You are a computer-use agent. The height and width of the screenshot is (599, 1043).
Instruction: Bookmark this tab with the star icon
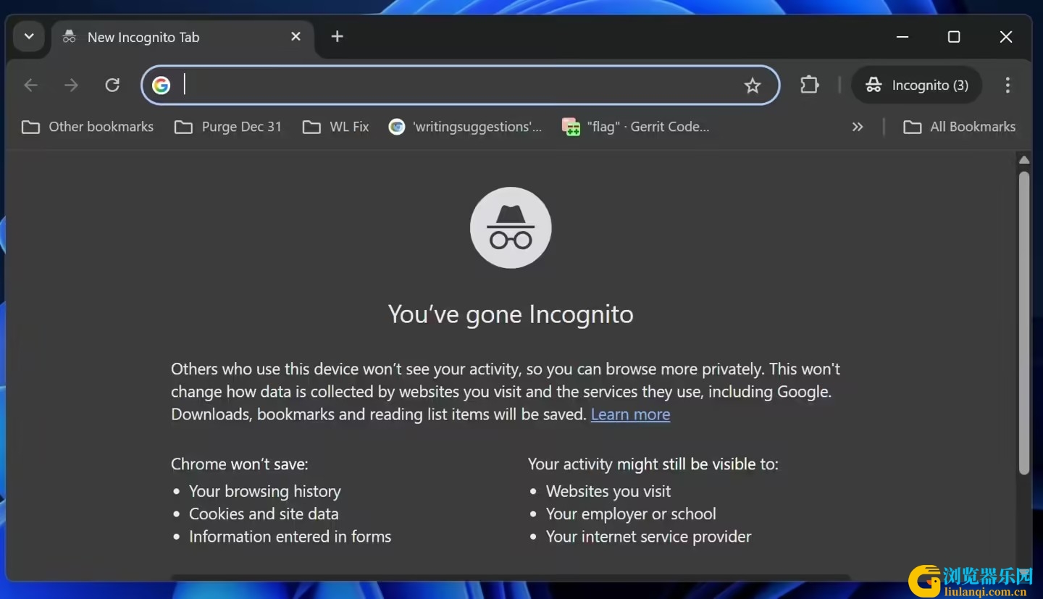click(753, 85)
